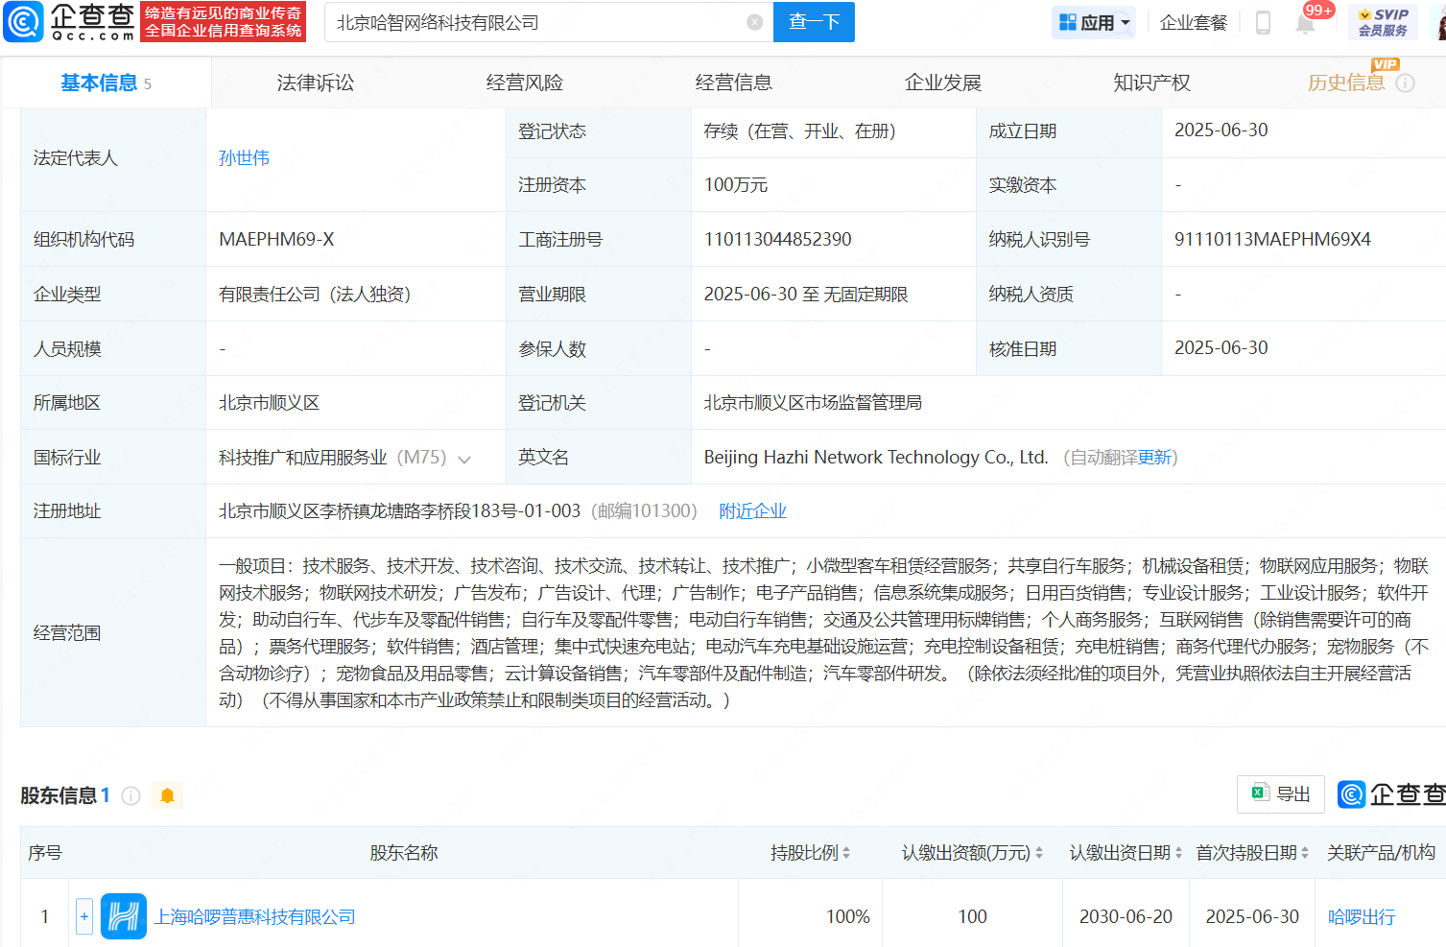Click the 导出 export button
Viewport: 1446px width, 947px height.
(x=1280, y=794)
